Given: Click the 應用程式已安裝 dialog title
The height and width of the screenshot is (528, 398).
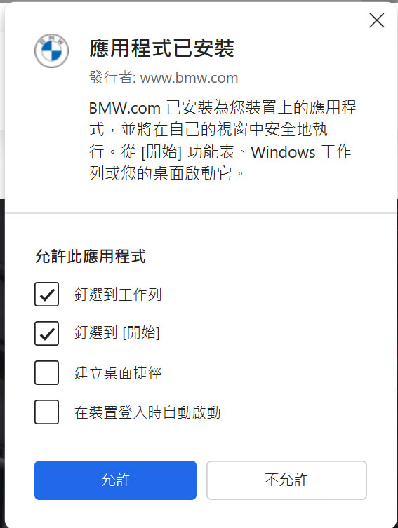Looking at the screenshot, I should click(x=161, y=48).
